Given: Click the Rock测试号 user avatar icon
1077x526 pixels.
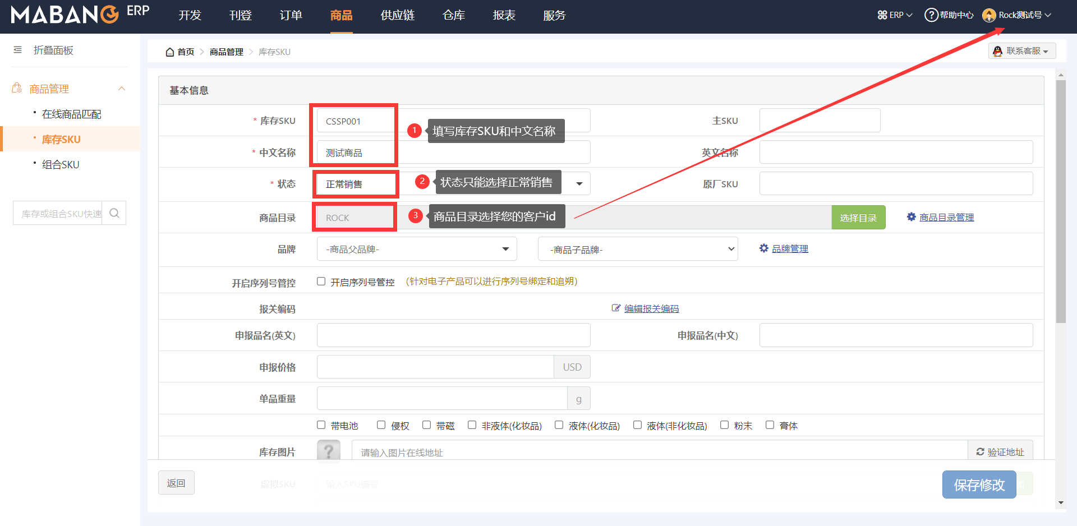Looking at the screenshot, I should tap(989, 15).
